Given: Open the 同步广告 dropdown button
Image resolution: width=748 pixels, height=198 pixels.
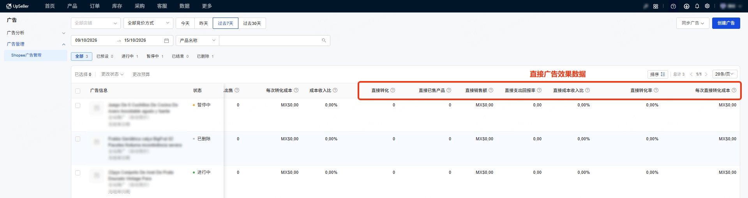Looking at the screenshot, I should coord(693,23).
